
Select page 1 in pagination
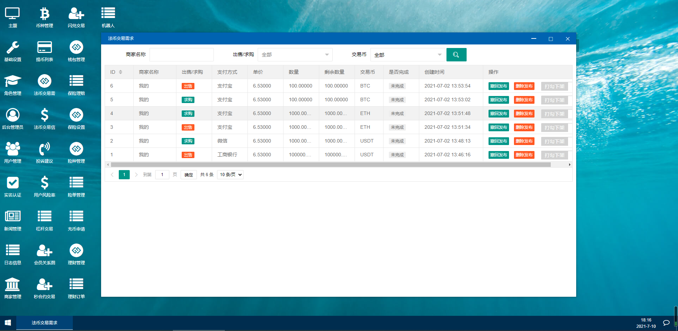click(124, 175)
